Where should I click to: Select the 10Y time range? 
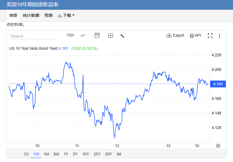86,154
